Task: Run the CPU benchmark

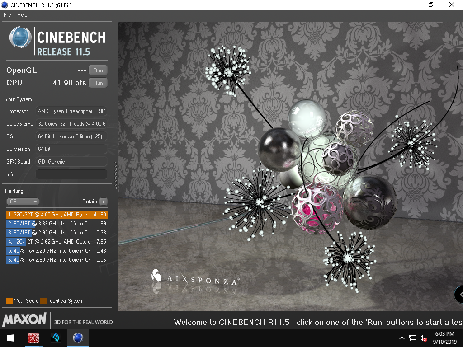Action: tap(98, 83)
